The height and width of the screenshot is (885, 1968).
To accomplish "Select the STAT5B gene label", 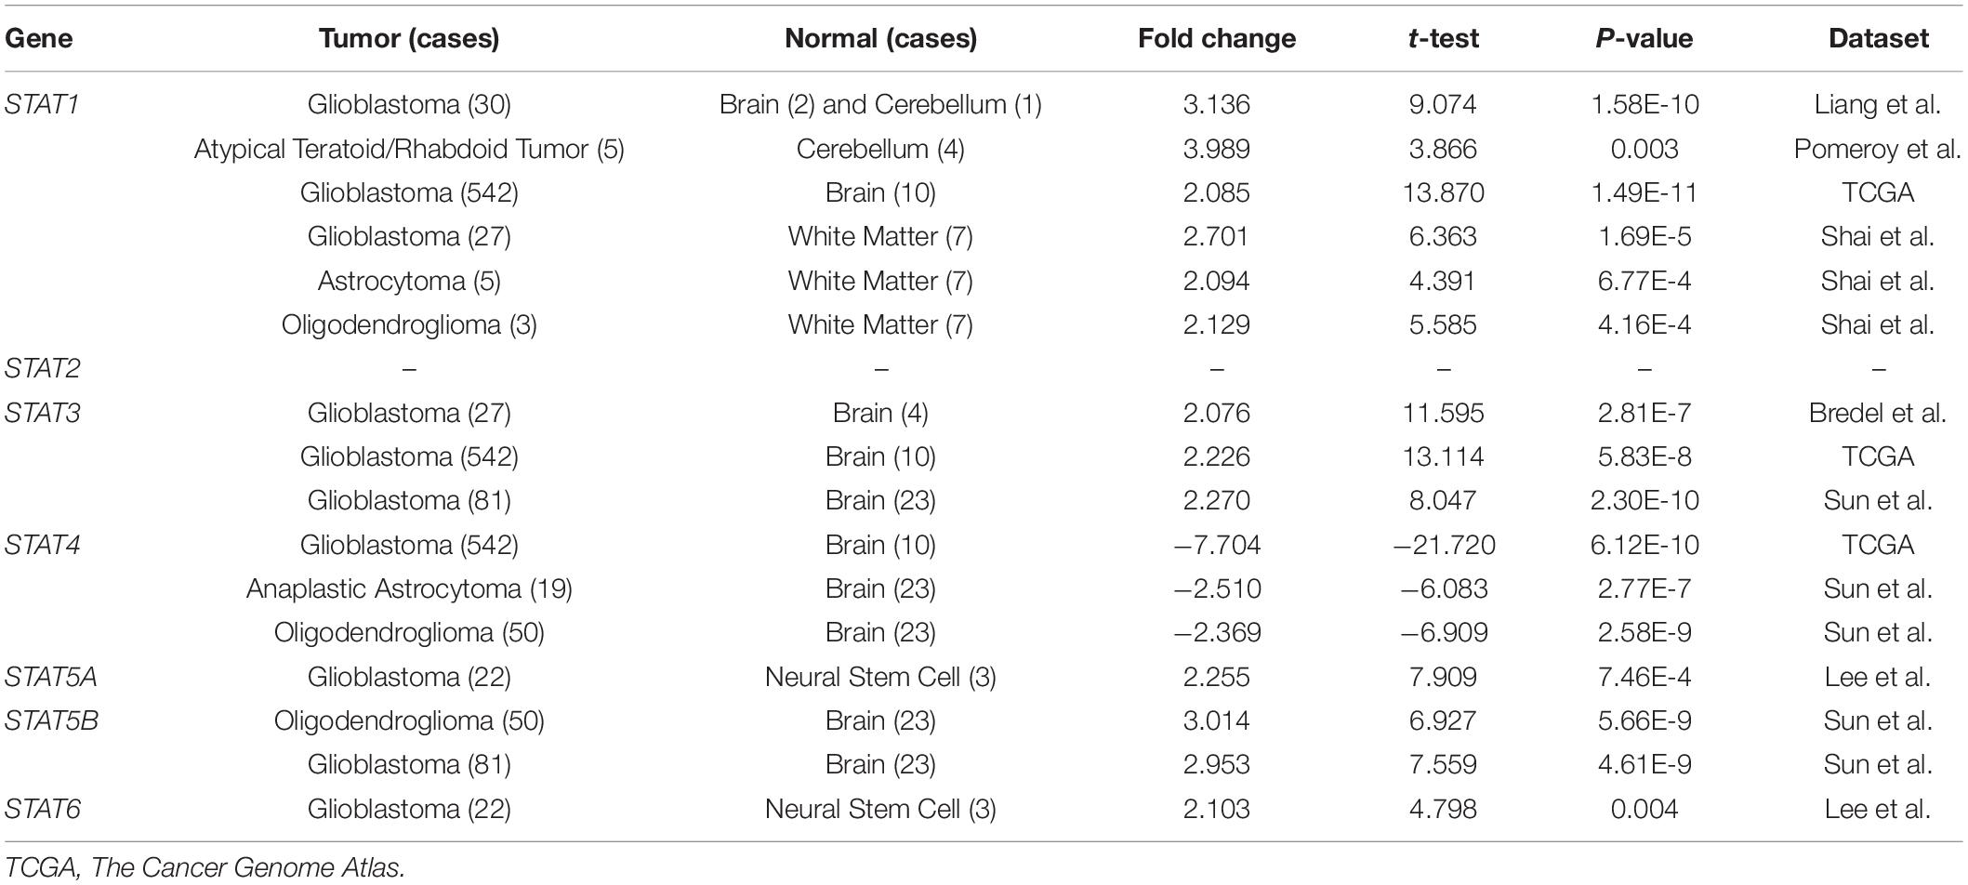I will pos(51,720).
